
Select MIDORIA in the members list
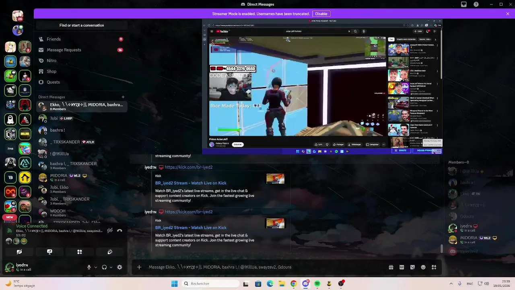pos(479,240)
